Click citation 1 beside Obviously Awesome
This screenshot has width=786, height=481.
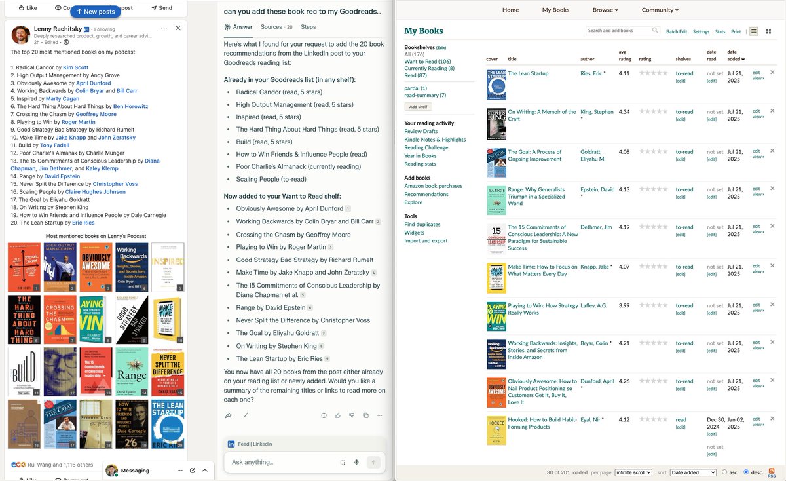tap(348, 209)
